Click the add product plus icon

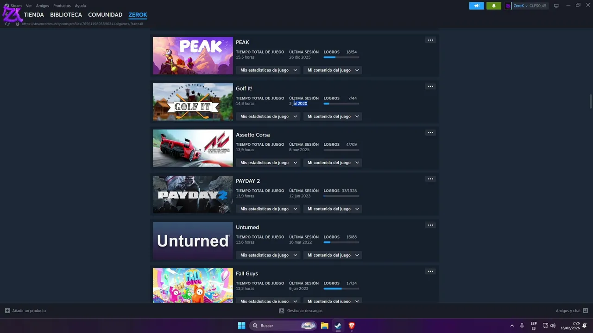[7, 311]
